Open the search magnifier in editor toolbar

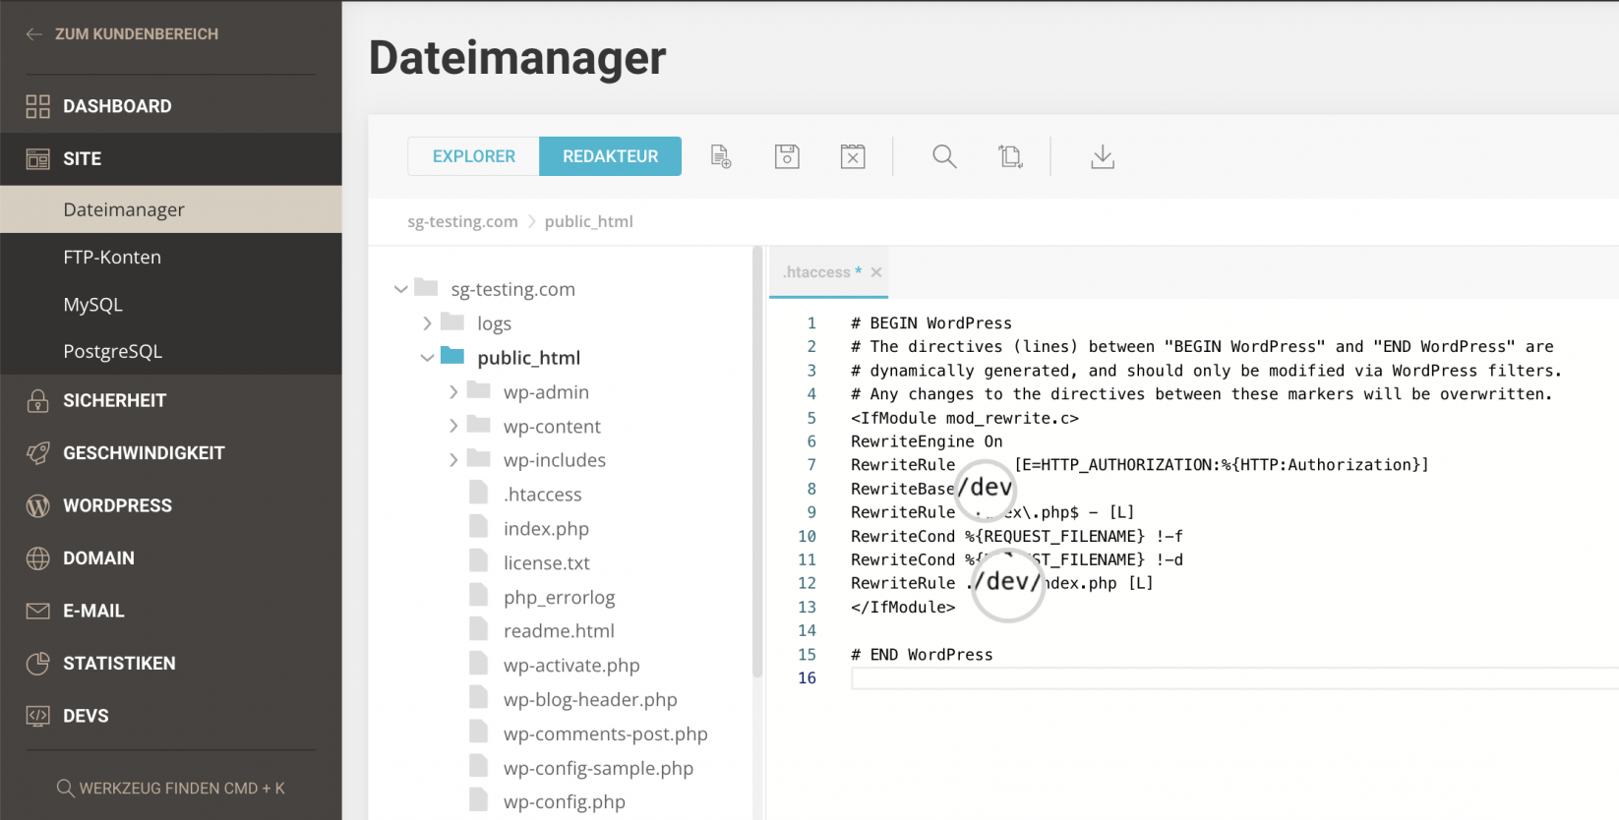click(944, 156)
